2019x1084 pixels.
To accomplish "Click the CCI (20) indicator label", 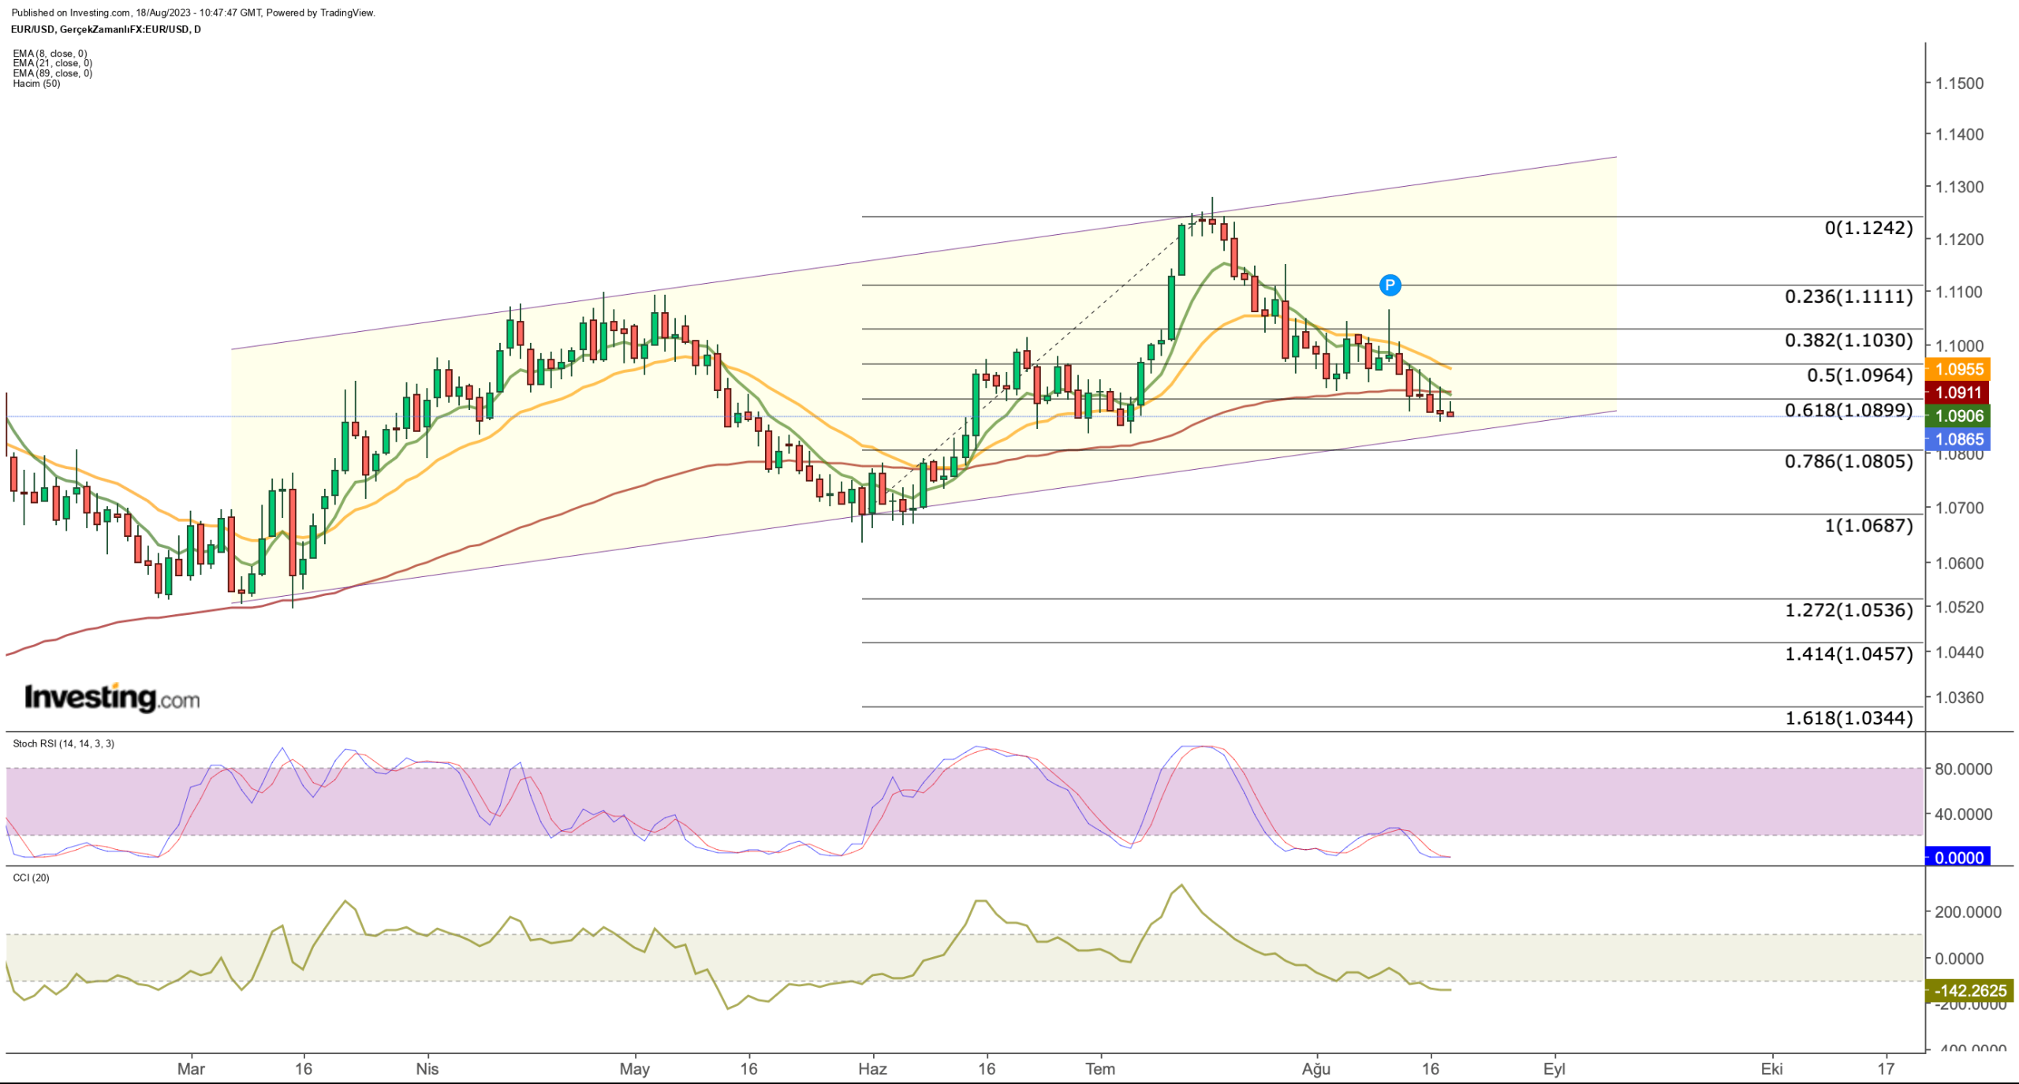I will (x=31, y=877).
